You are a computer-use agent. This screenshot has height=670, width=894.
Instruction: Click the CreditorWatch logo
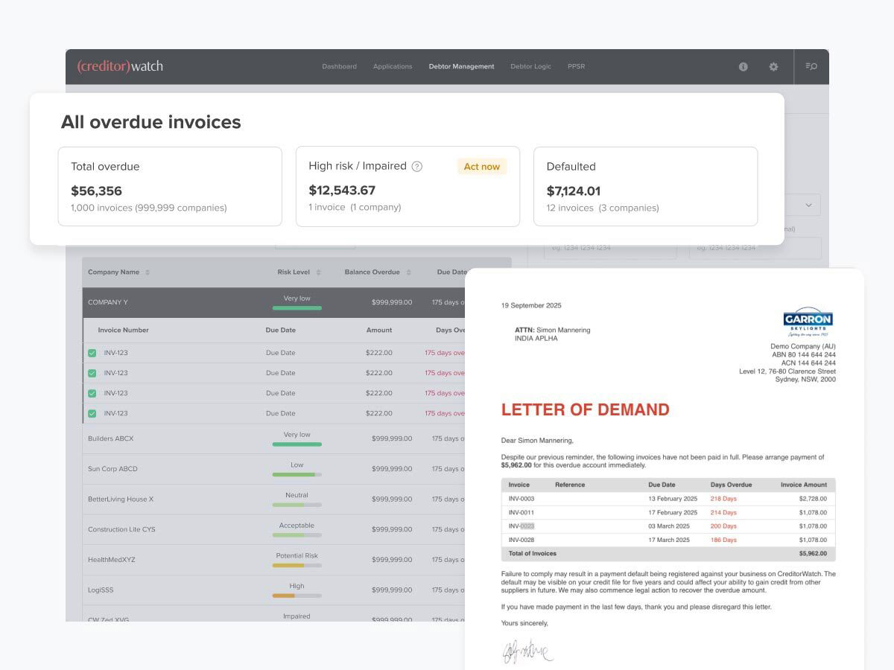[120, 66]
